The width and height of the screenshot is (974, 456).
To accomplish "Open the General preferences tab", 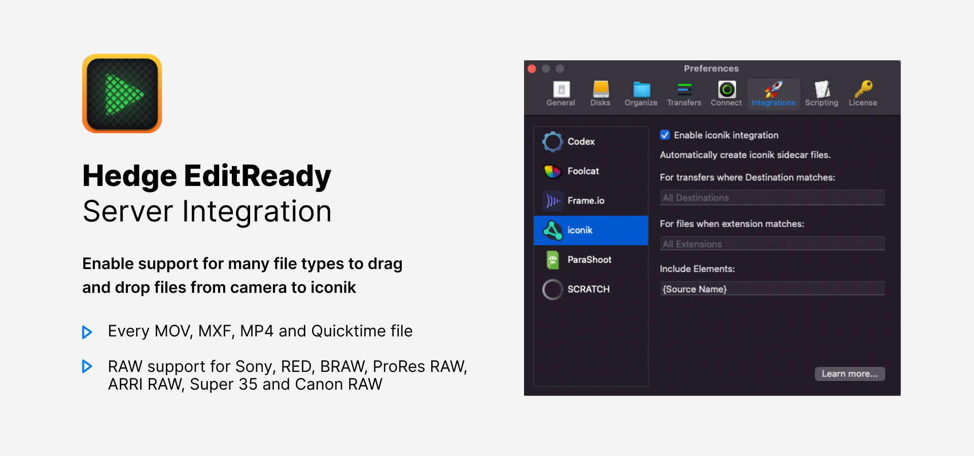I will (561, 94).
